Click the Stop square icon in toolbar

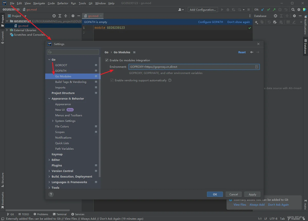(248, 10)
